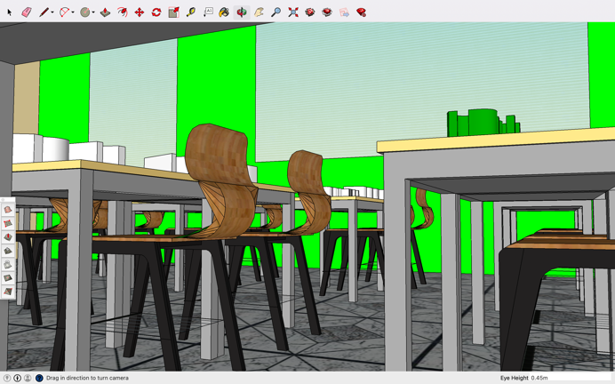Screen dimensions: 615x384
Task: Click the model credits status icon
Action: [x=17, y=378]
